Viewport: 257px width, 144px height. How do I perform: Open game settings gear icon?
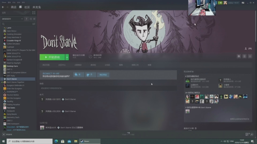[239, 56]
